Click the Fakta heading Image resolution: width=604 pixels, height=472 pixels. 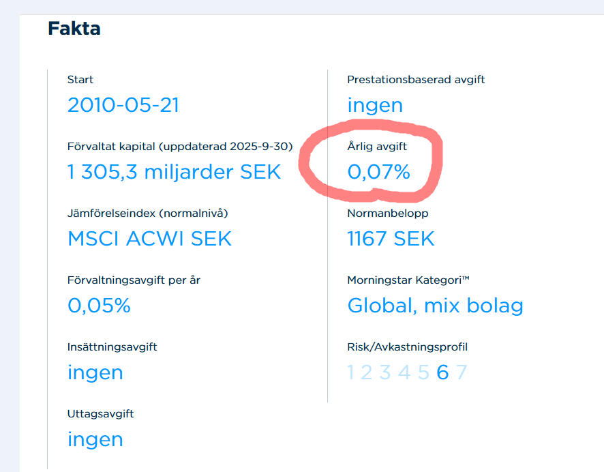pos(74,29)
